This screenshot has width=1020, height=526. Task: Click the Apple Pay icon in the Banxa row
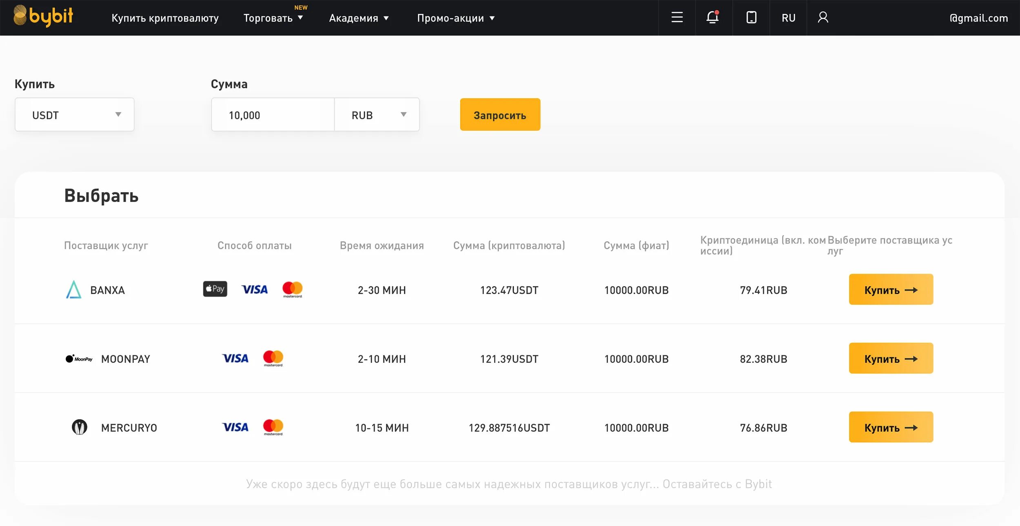(215, 289)
